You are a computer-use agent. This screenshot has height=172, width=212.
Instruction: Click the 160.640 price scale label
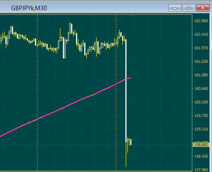pos(201,89)
